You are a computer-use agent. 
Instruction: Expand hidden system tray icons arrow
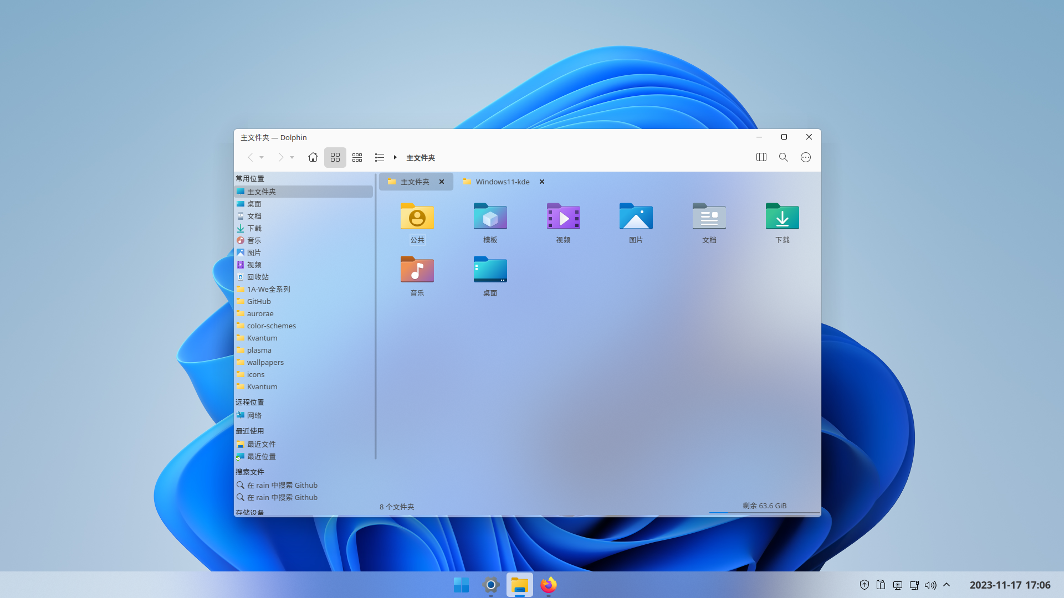click(x=947, y=585)
